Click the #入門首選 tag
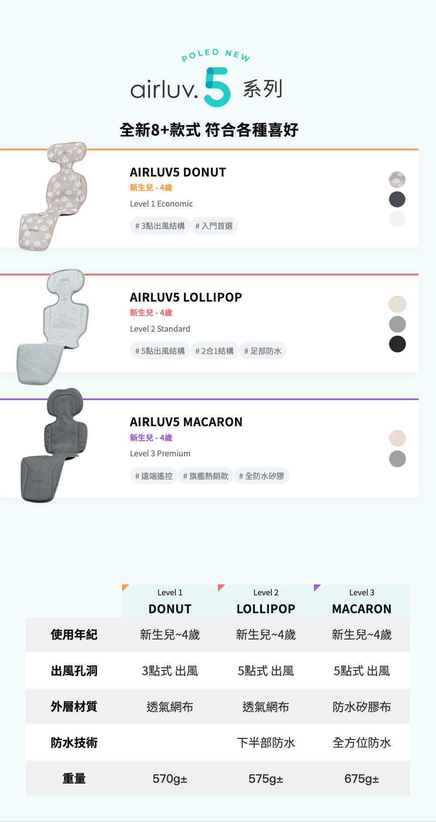The image size is (436, 822). point(214,226)
